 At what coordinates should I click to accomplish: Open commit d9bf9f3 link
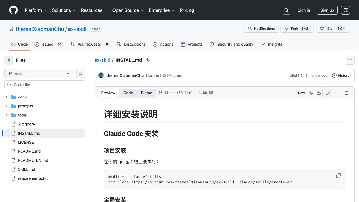tap(296, 75)
